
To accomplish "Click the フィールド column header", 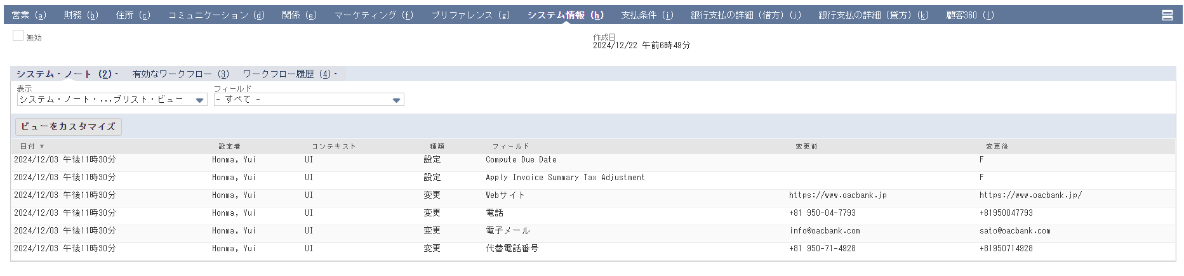I will pyautogui.click(x=510, y=147).
